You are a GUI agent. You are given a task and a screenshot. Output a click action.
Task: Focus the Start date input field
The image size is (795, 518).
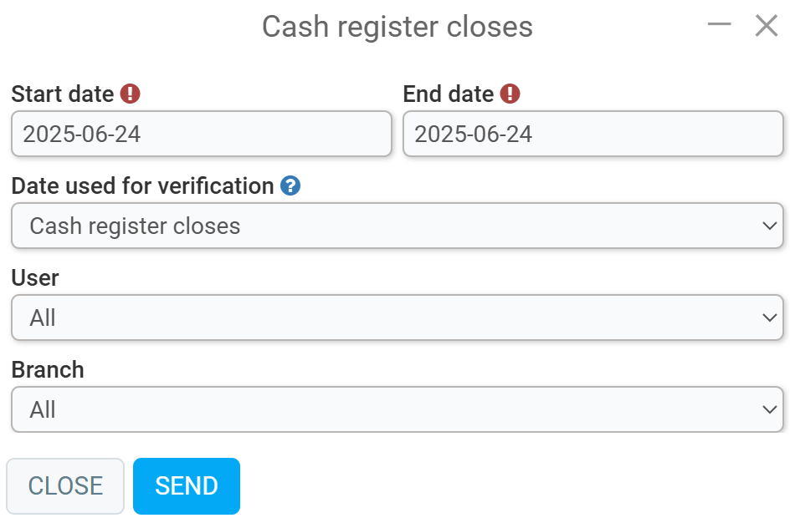click(202, 134)
